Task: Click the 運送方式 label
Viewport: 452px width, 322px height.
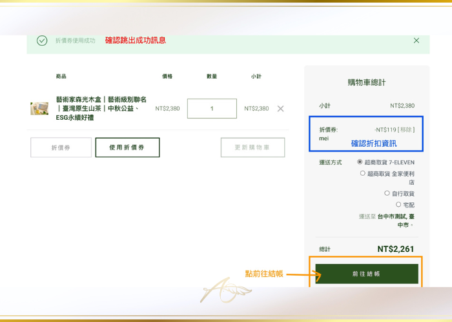Action: click(331, 162)
